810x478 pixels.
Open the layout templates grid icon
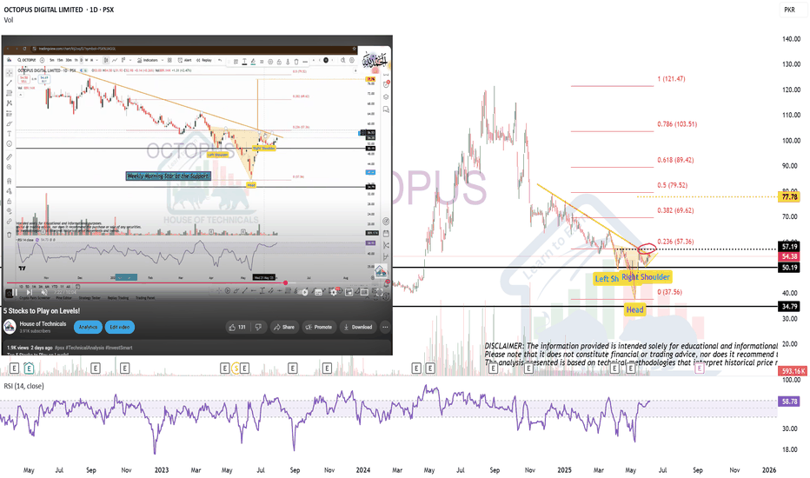click(169, 60)
